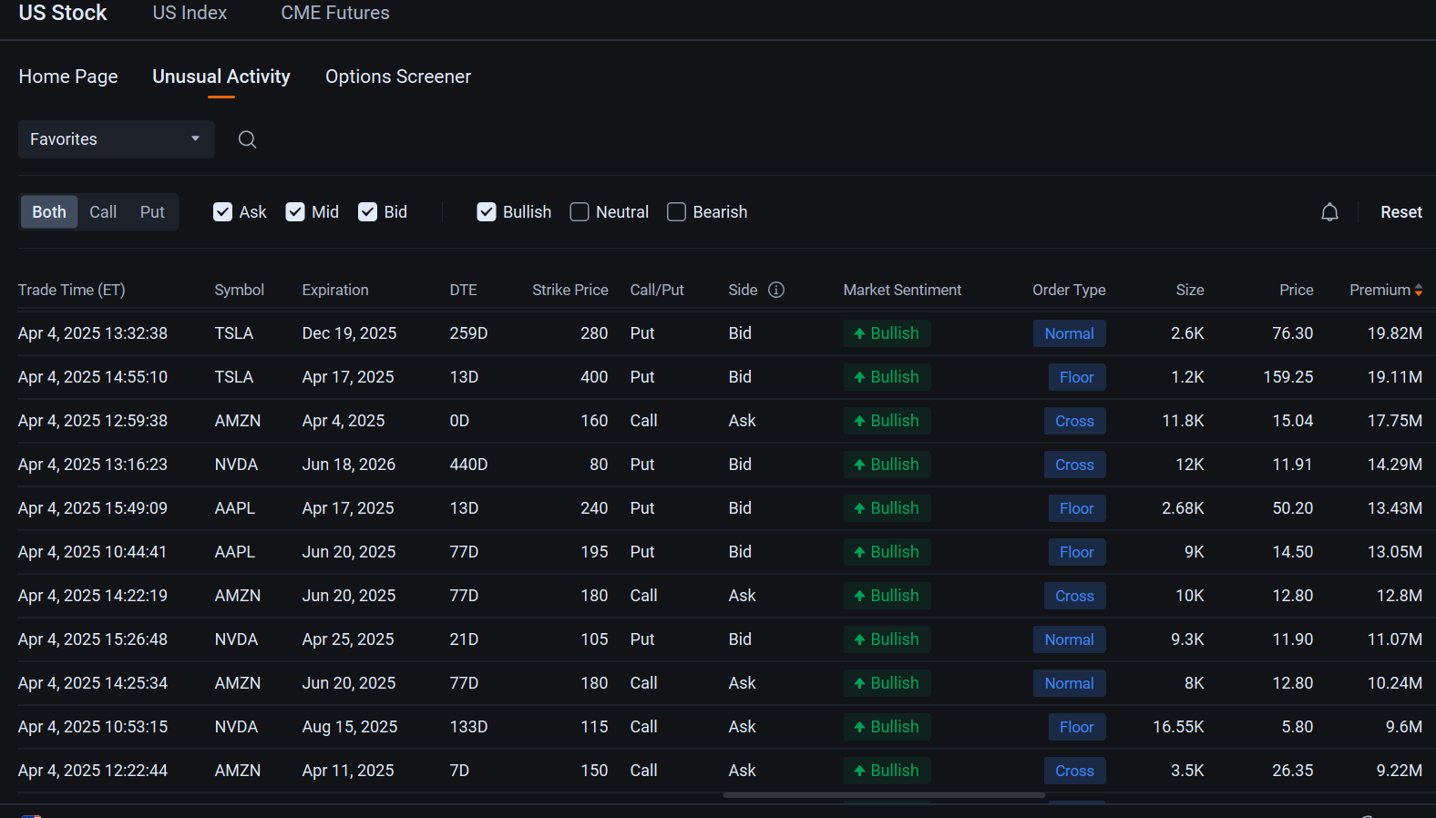
Task: Click the Bullish badge in 13.05M row
Action: (x=887, y=552)
